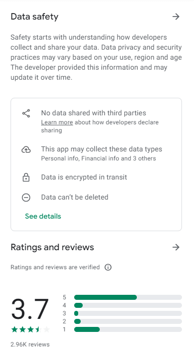
Task: Select the 3-star rating bar
Action: pos(128,313)
